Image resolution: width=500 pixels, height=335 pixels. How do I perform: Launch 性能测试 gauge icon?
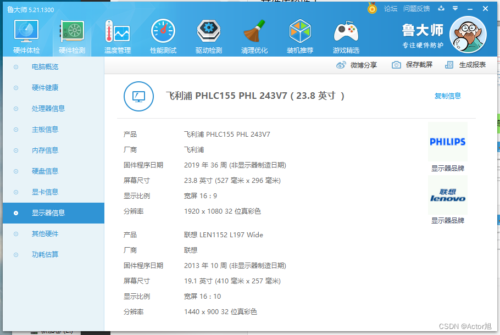pyautogui.click(x=163, y=31)
